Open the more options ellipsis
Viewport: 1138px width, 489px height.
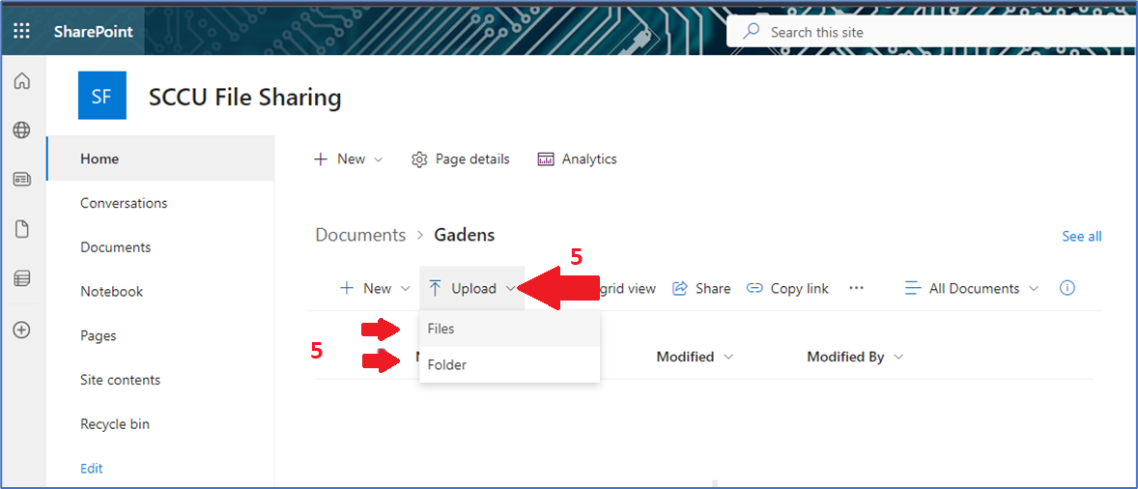(857, 289)
